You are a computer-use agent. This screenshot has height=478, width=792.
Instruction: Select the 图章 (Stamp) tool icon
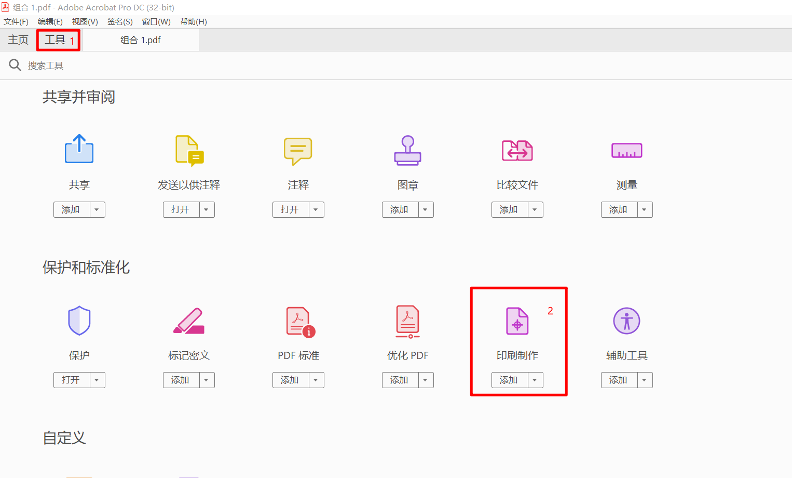407,151
